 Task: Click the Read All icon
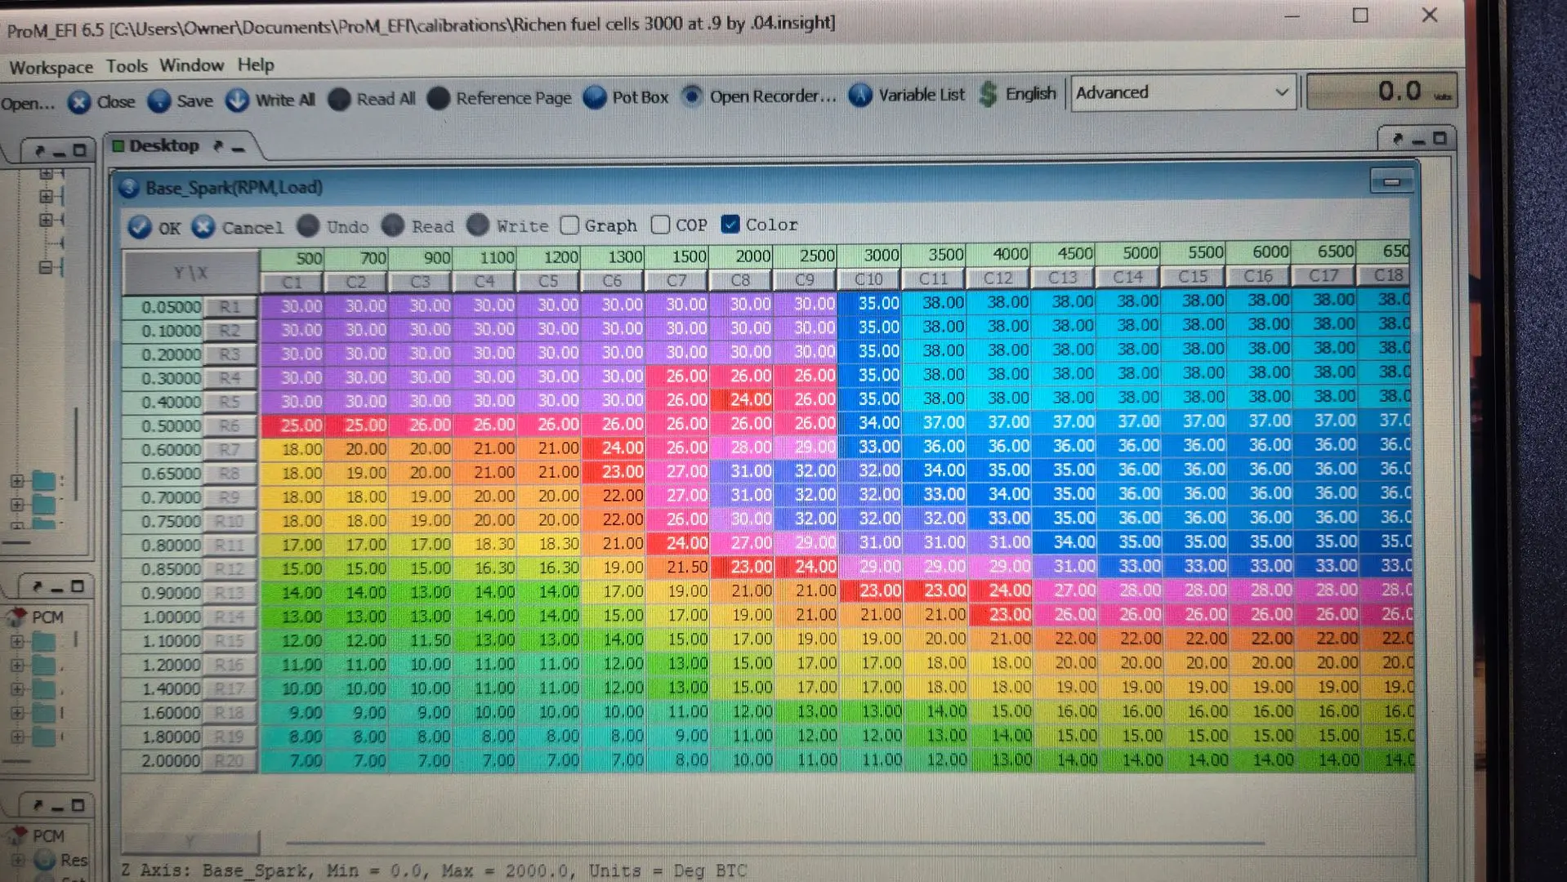(x=339, y=100)
